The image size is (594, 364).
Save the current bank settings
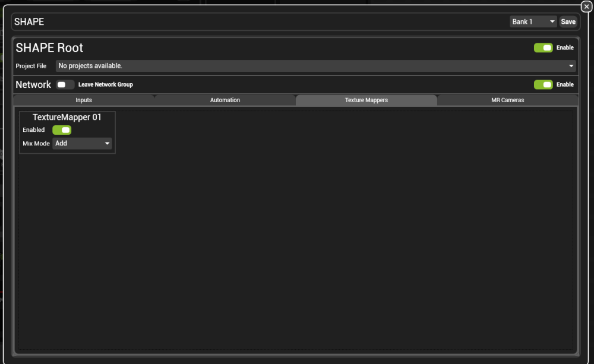(x=568, y=21)
